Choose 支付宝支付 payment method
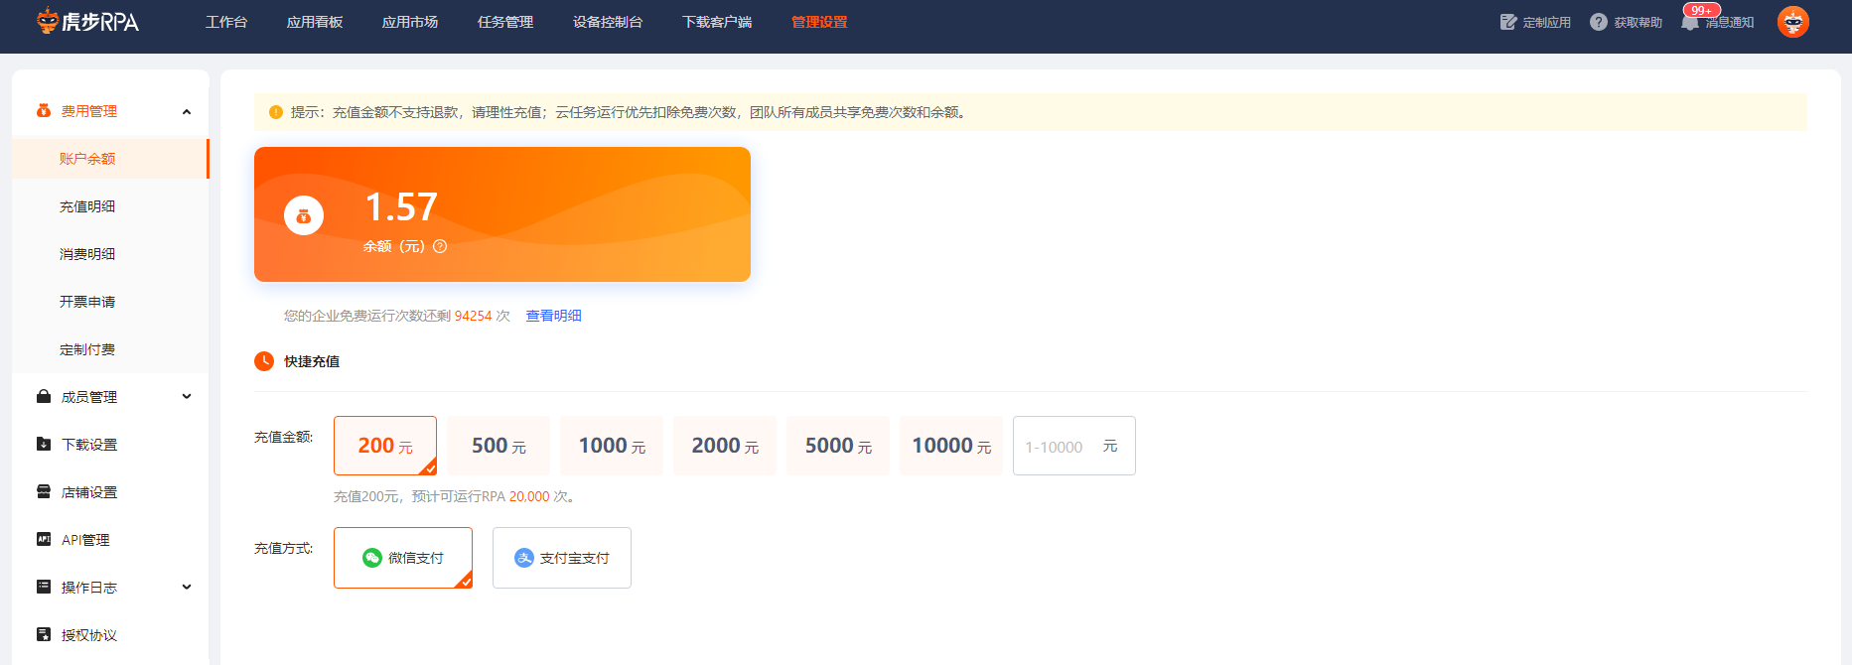This screenshot has height=665, width=1852. pos(562,558)
